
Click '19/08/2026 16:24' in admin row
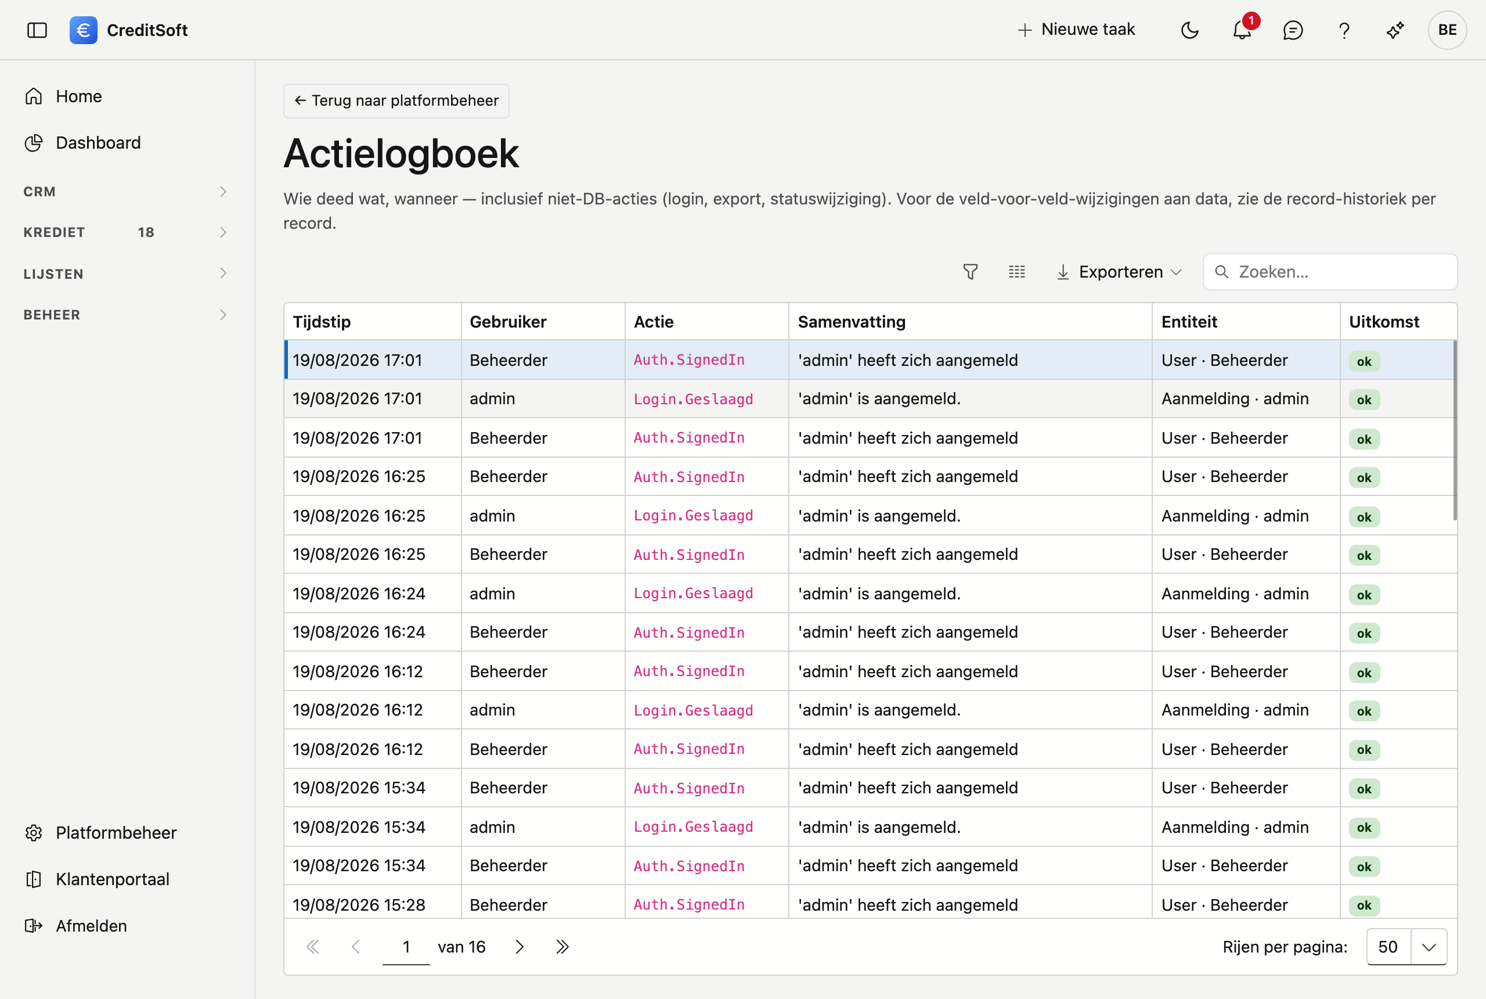(359, 594)
